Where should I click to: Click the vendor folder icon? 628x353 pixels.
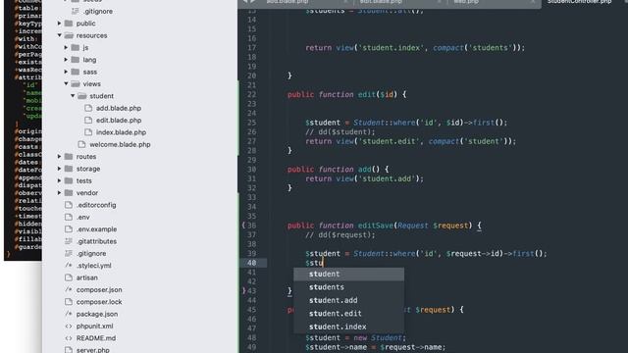tap(69, 193)
